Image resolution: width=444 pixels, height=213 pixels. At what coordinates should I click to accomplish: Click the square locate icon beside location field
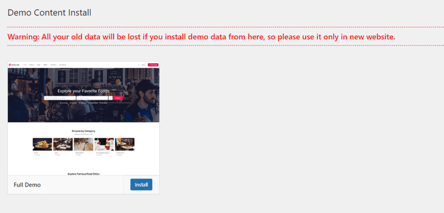[111, 98]
